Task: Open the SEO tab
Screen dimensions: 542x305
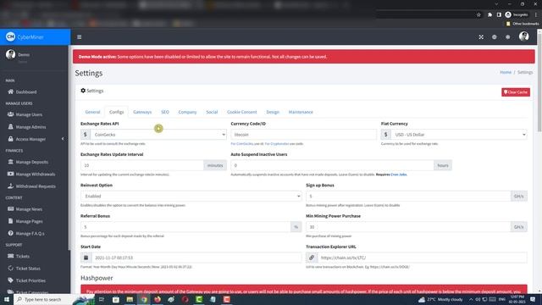Action: click(165, 112)
